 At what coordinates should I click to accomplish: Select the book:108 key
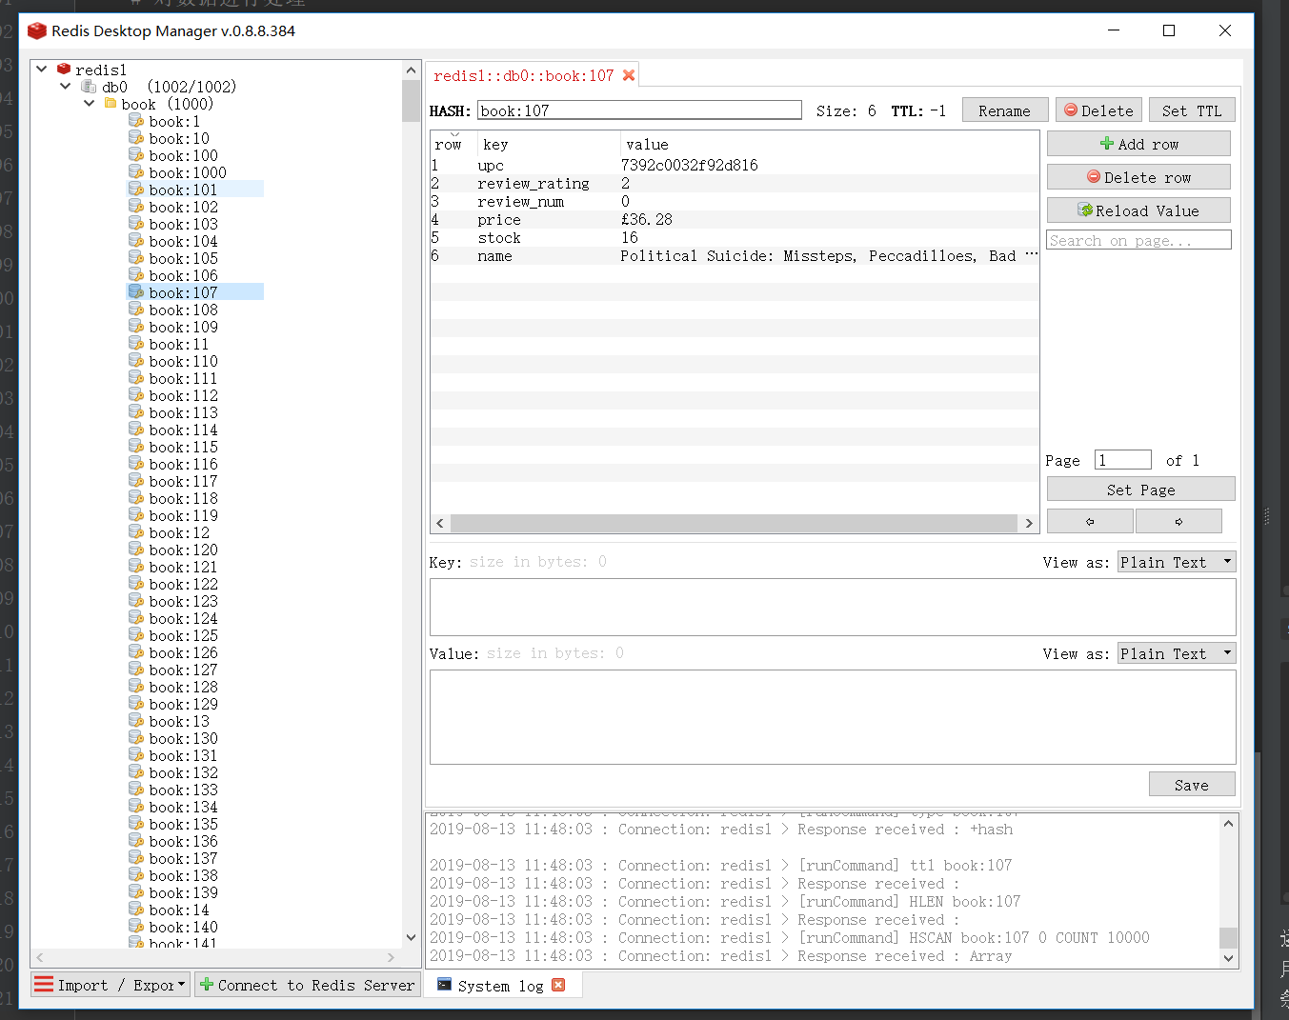pos(183,310)
